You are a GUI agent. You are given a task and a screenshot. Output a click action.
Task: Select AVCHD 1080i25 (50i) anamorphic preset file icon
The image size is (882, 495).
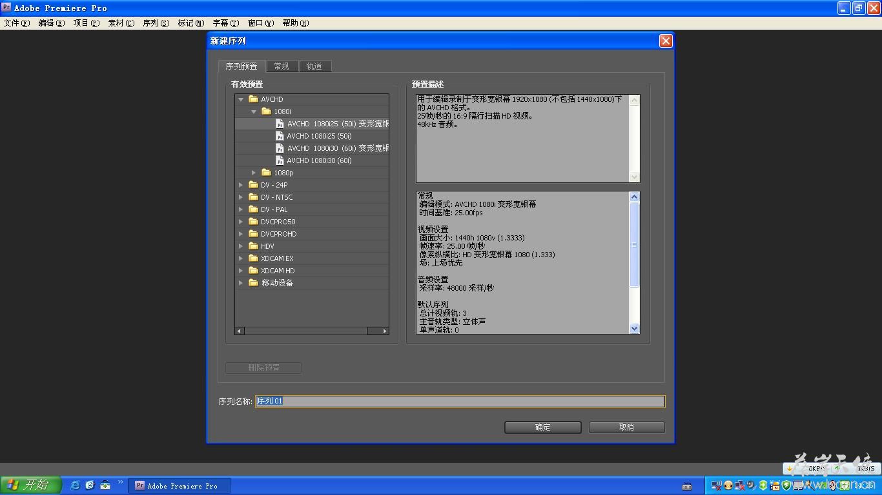[x=280, y=124]
